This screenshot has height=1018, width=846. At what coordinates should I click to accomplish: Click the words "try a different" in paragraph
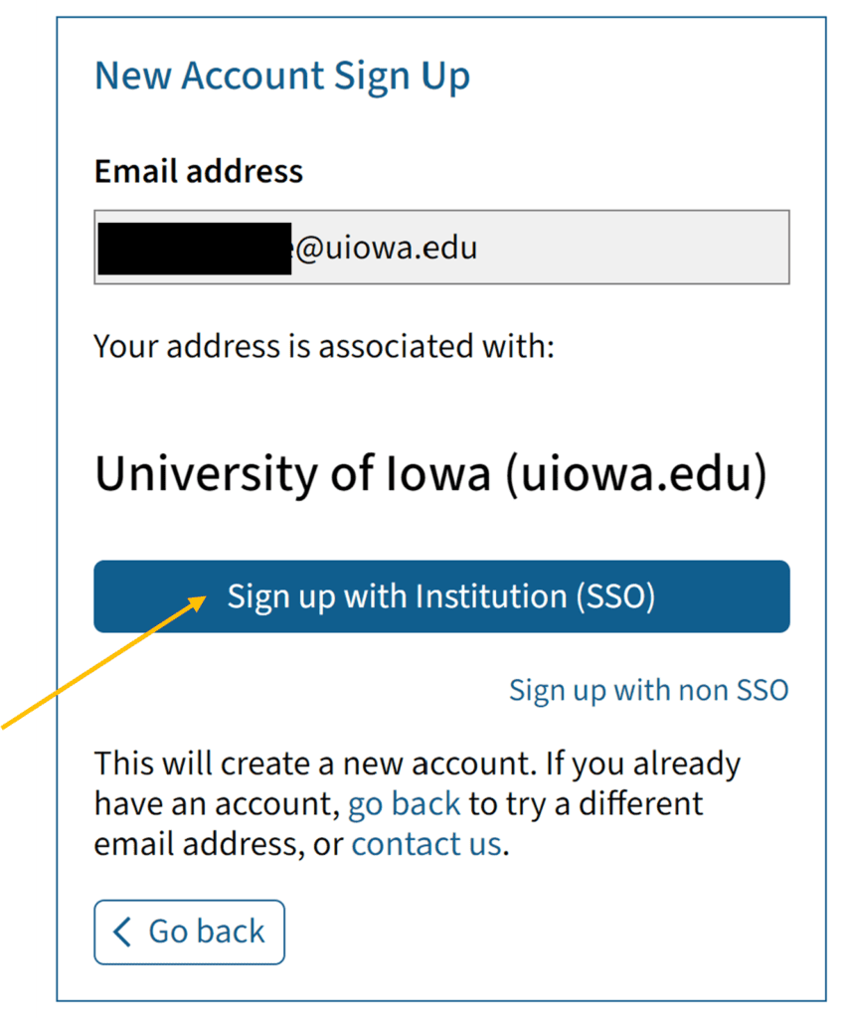[589, 803]
